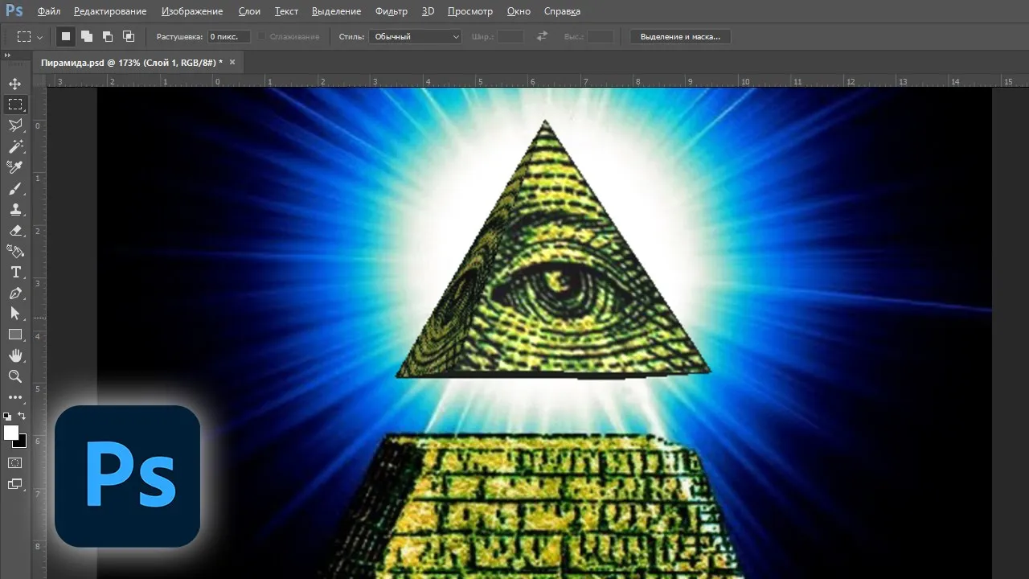The width and height of the screenshot is (1029, 579).
Task: Select the Path Selection arrow tool
Action: coord(15,314)
